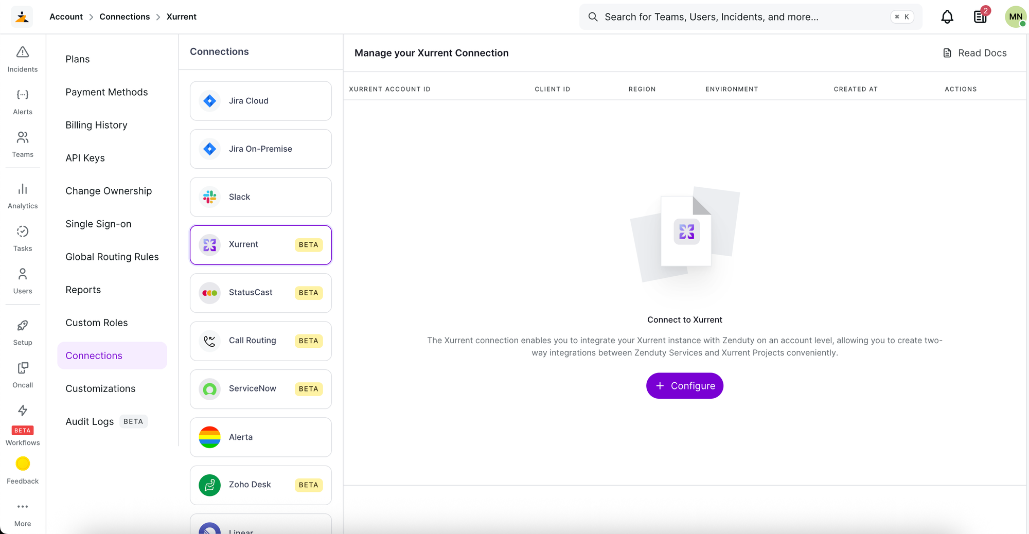Click the Client ID column header

553,89
